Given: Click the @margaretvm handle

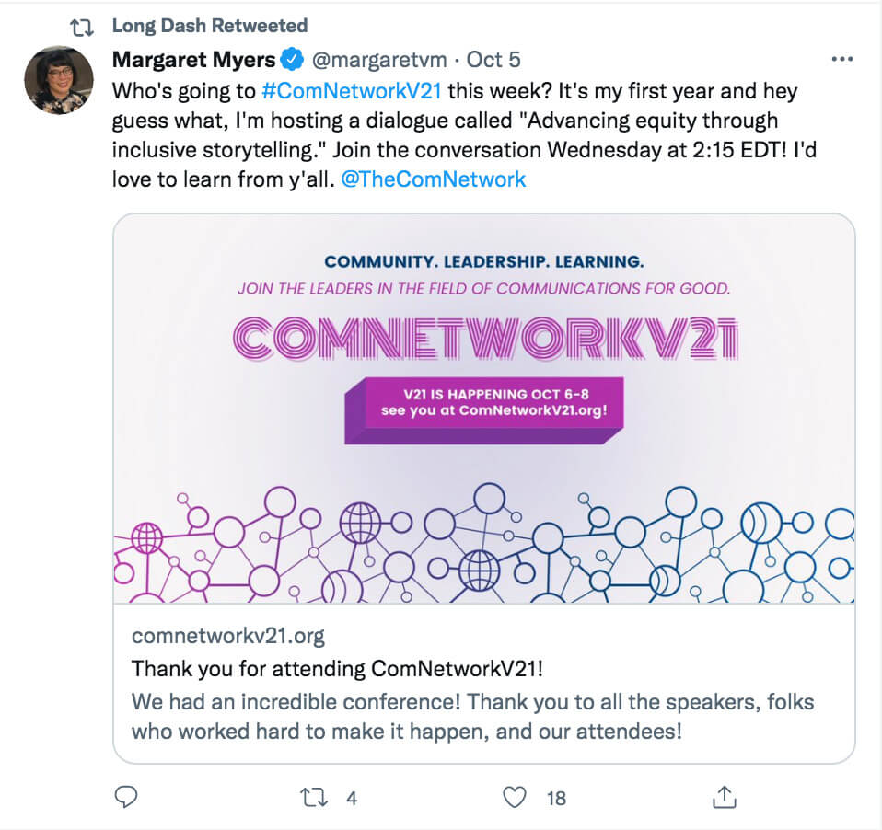Looking at the screenshot, I should tap(378, 59).
